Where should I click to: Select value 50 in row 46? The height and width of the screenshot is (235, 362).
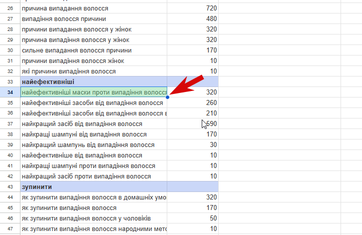point(193,218)
